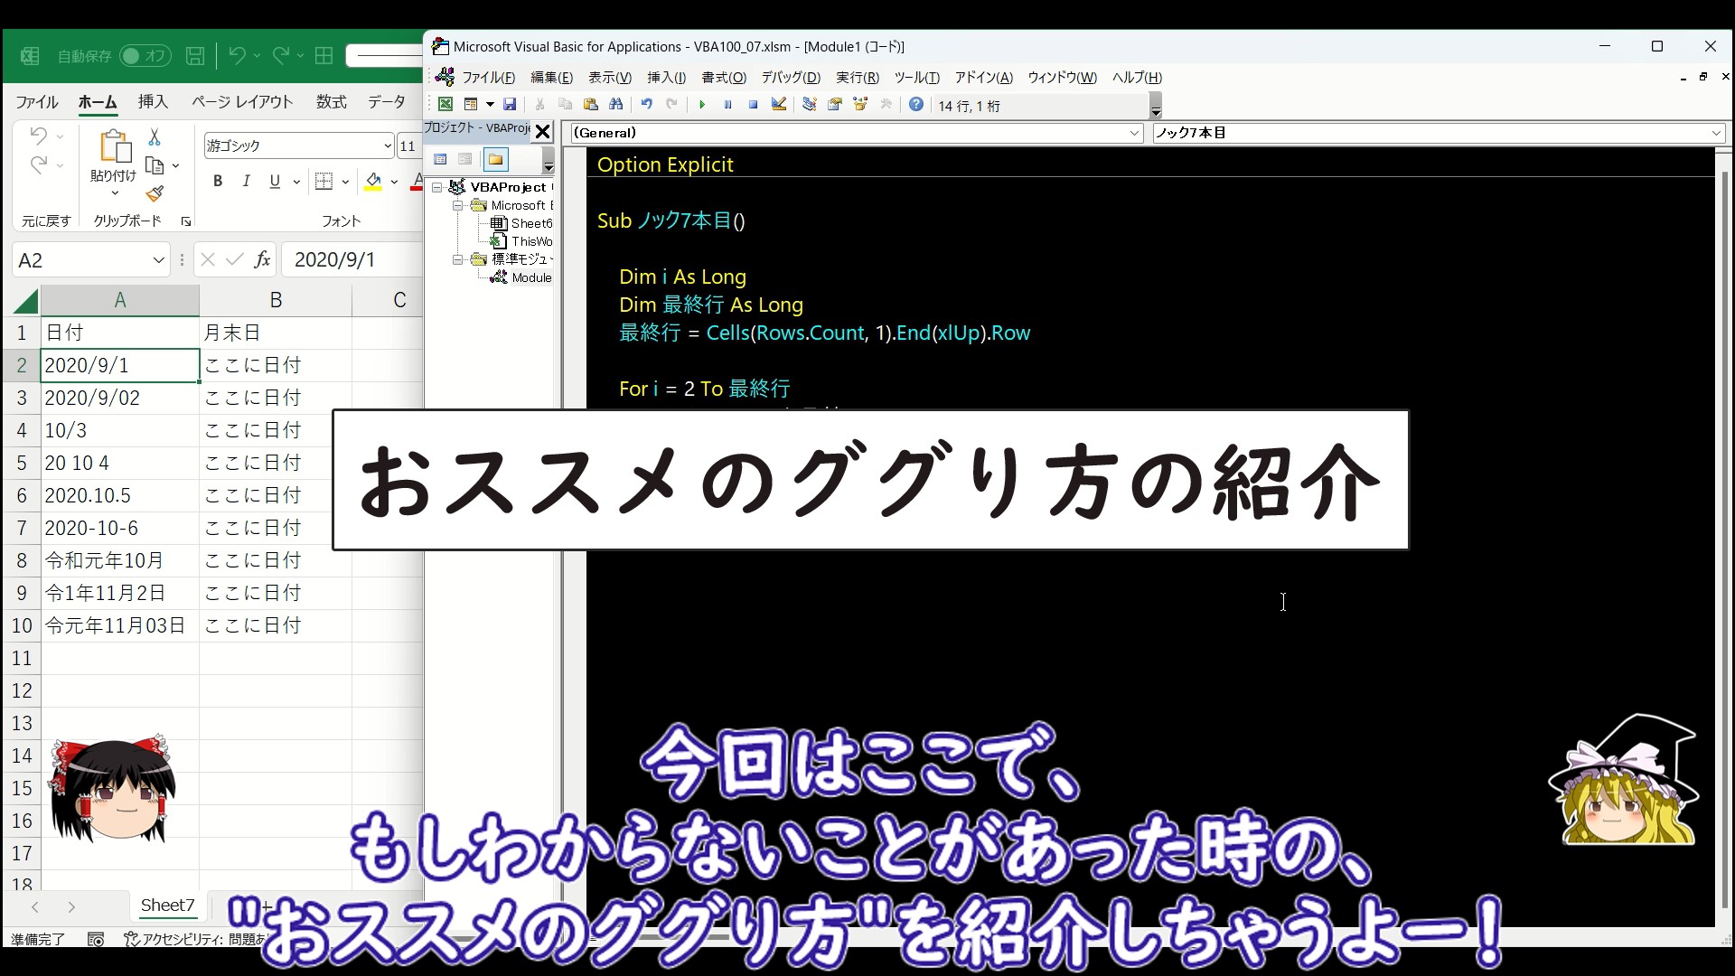The height and width of the screenshot is (976, 1735).
Task: Toggle the AutoSave switch in Excel
Action: (x=145, y=56)
